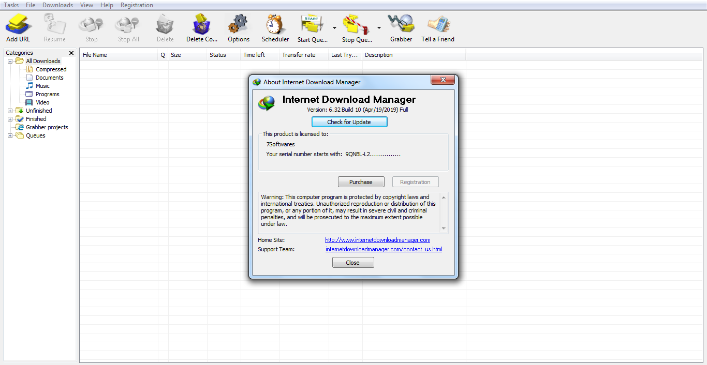Image resolution: width=707 pixels, height=365 pixels.
Task: Click the Check for Update button
Action: point(349,122)
